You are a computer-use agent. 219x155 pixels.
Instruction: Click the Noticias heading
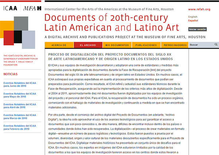(11, 74)
